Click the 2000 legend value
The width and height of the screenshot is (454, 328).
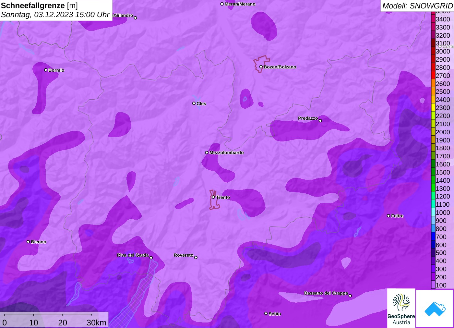tap(443, 132)
